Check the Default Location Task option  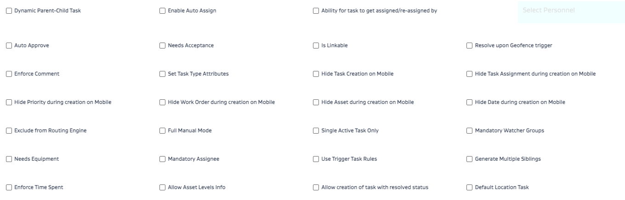pos(469,187)
